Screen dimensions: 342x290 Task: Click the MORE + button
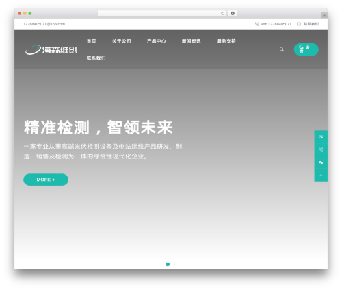46,180
